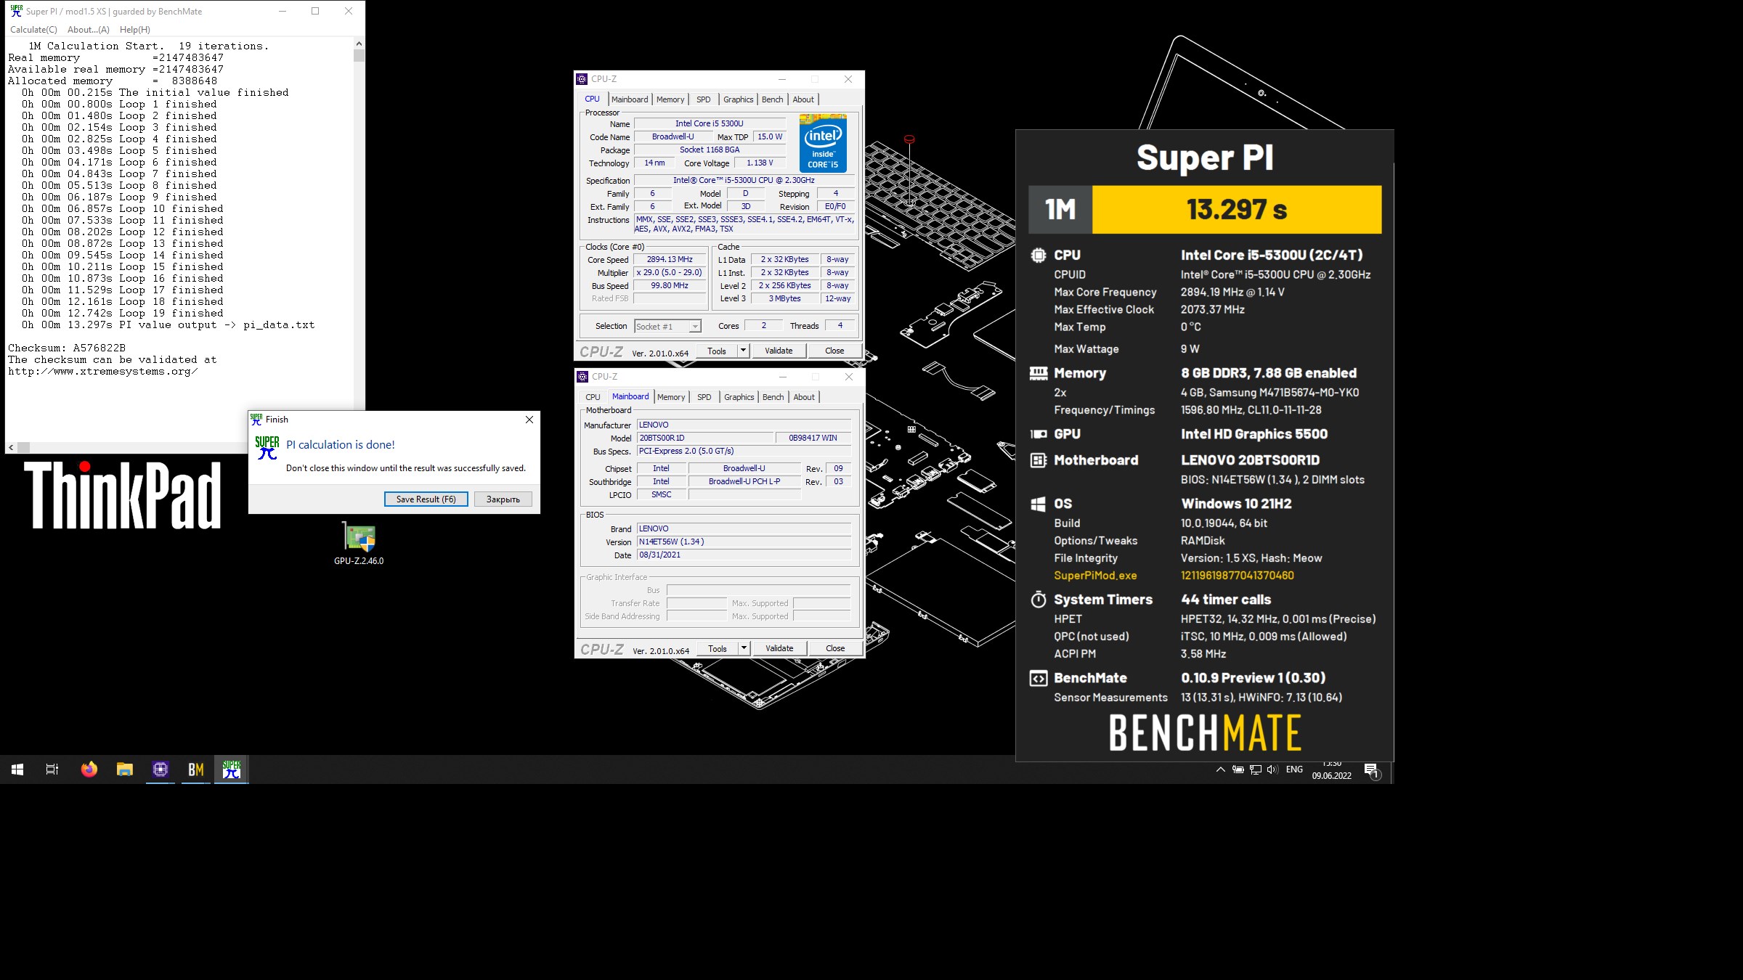The width and height of the screenshot is (1743, 980).
Task: Open Task View on the taskbar
Action: (52, 769)
